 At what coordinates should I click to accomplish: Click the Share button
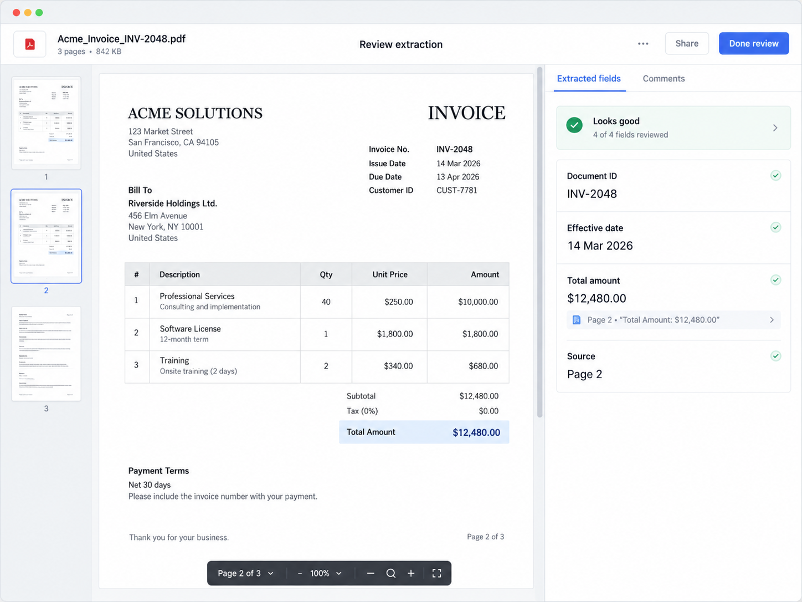click(x=687, y=43)
